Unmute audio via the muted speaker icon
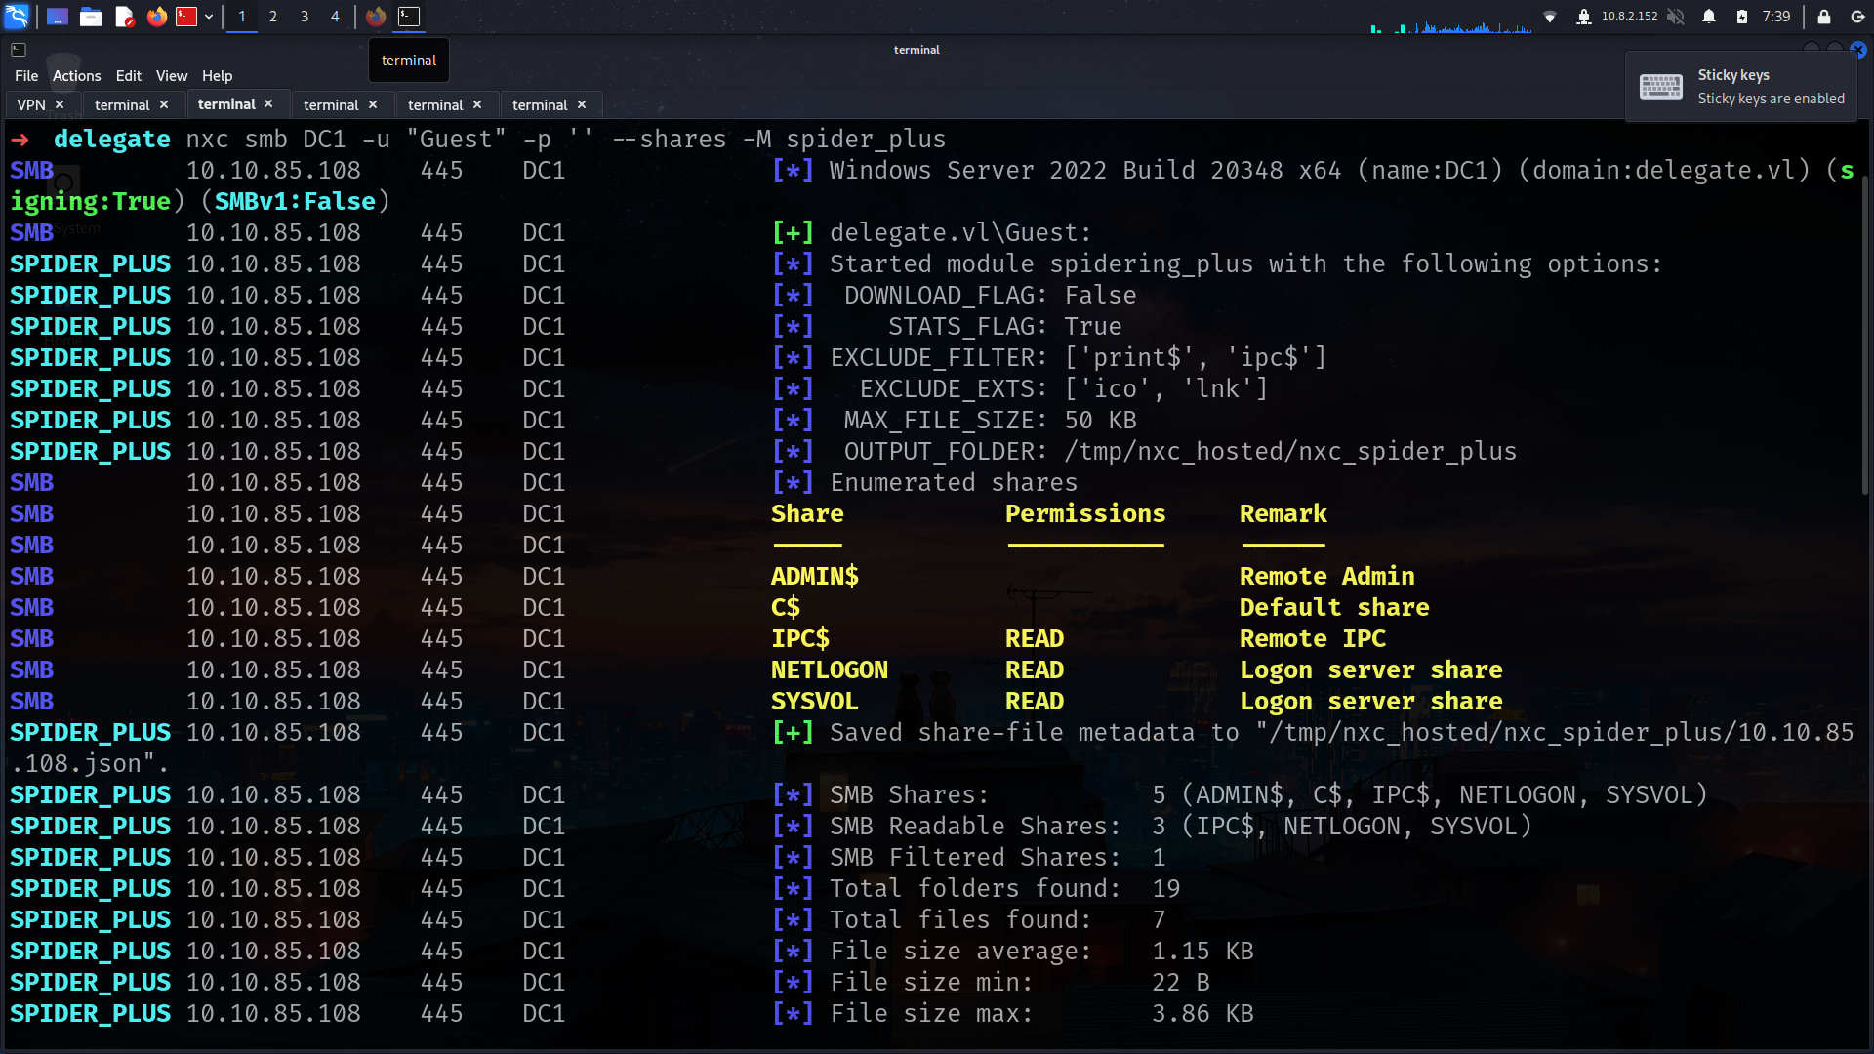This screenshot has width=1874, height=1054. (x=1675, y=17)
